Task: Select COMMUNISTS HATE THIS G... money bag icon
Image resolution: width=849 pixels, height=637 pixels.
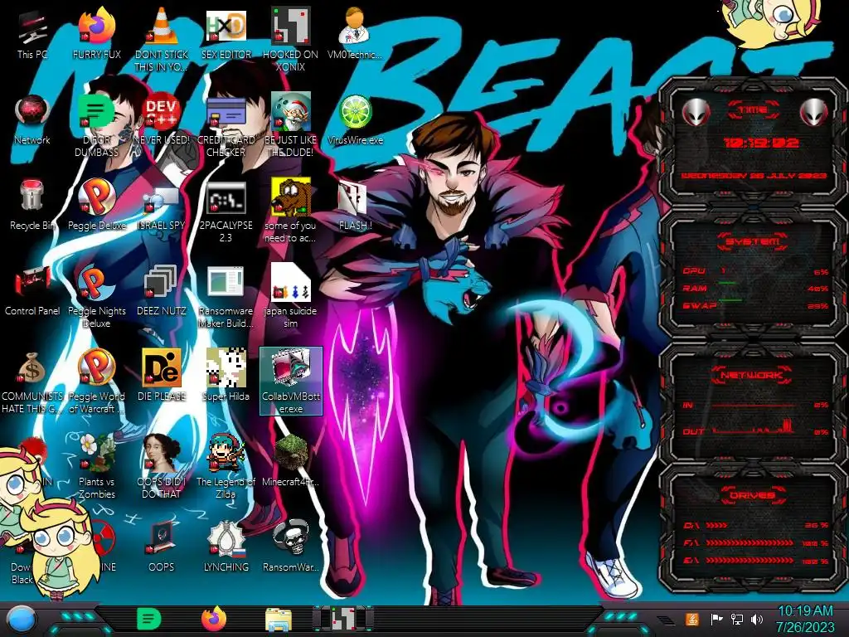Action: 32,382
